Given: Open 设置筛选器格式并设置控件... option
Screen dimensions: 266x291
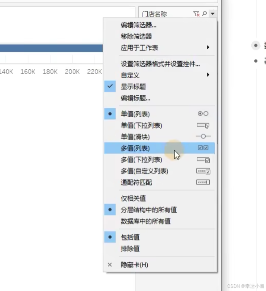Looking at the screenshot, I should [x=160, y=64].
